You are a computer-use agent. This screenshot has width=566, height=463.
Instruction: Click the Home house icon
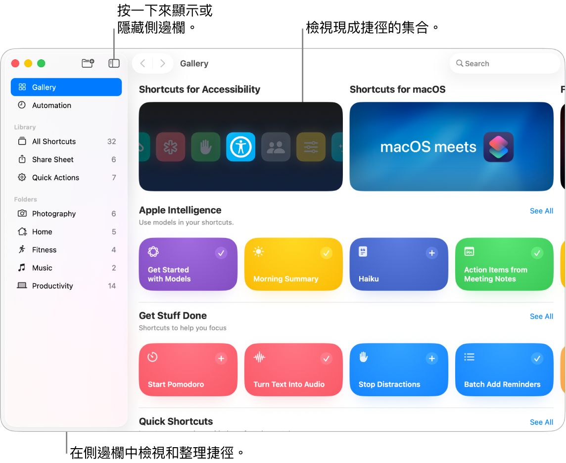point(22,231)
